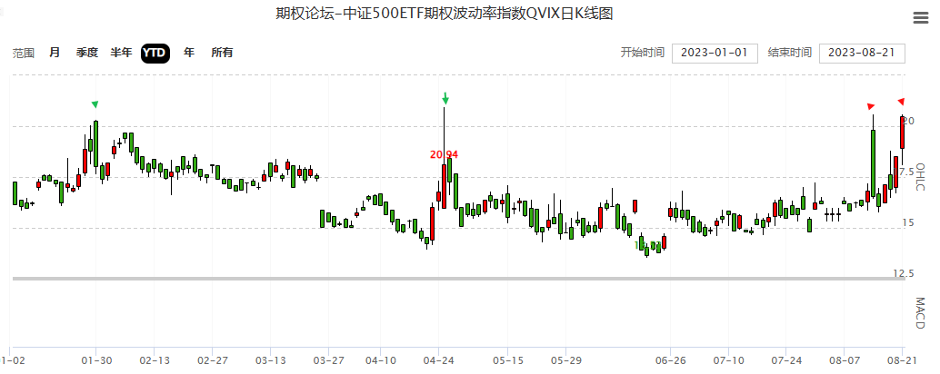Image resolution: width=940 pixels, height=374 pixels.
Task: Click the 范围 label
Action: coord(24,53)
